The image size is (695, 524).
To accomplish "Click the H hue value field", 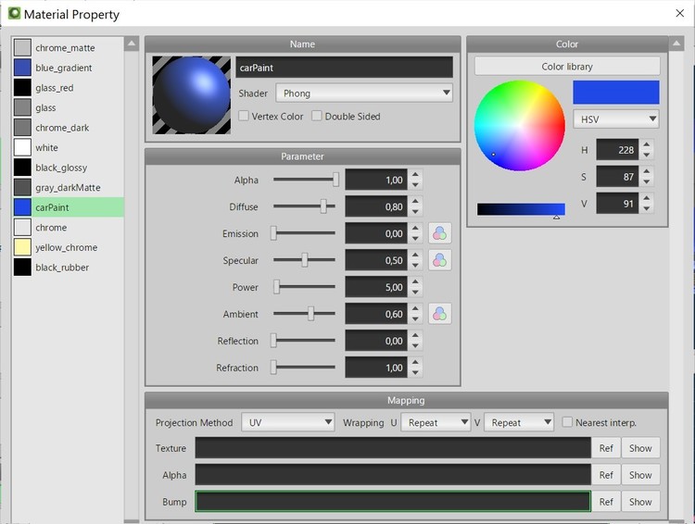I will pyautogui.click(x=617, y=150).
